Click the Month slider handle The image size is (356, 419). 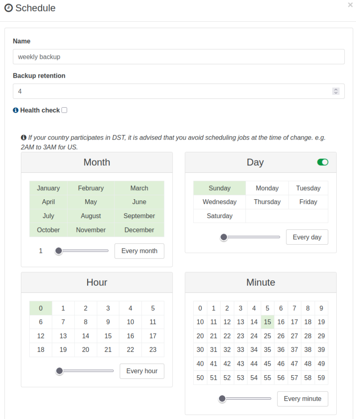click(x=59, y=251)
